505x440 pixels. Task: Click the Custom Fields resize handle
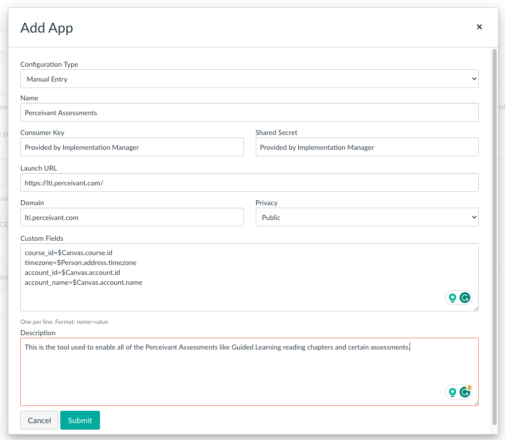(476, 308)
